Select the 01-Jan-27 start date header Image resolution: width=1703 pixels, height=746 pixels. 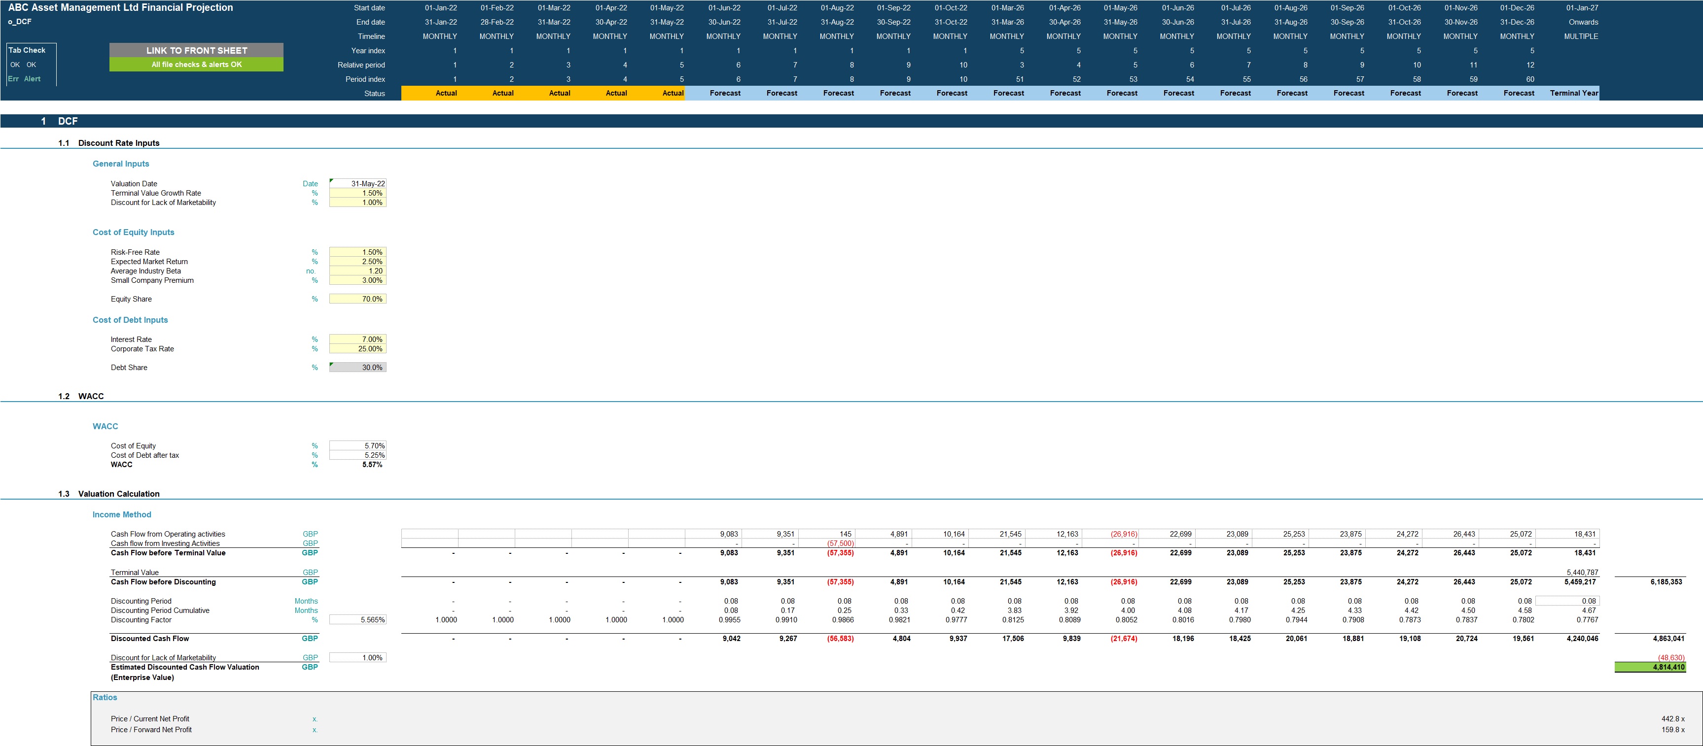point(1582,8)
